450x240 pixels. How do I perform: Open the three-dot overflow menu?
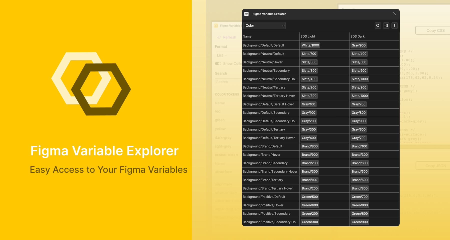(x=394, y=25)
